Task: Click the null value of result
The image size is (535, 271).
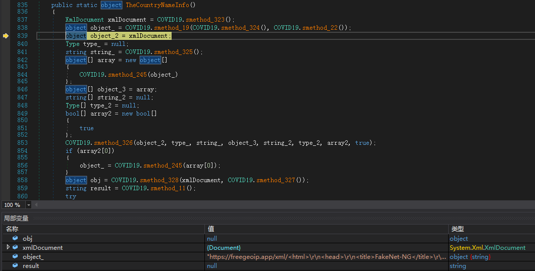Action: pyautogui.click(x=212, y=265)
